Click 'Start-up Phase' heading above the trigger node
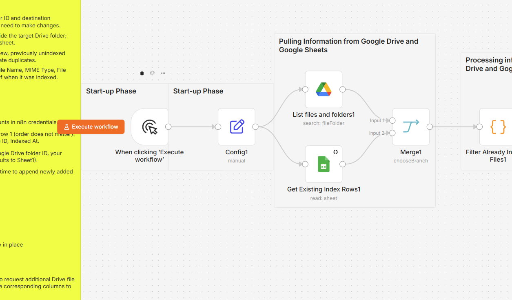 click(111, 91)
